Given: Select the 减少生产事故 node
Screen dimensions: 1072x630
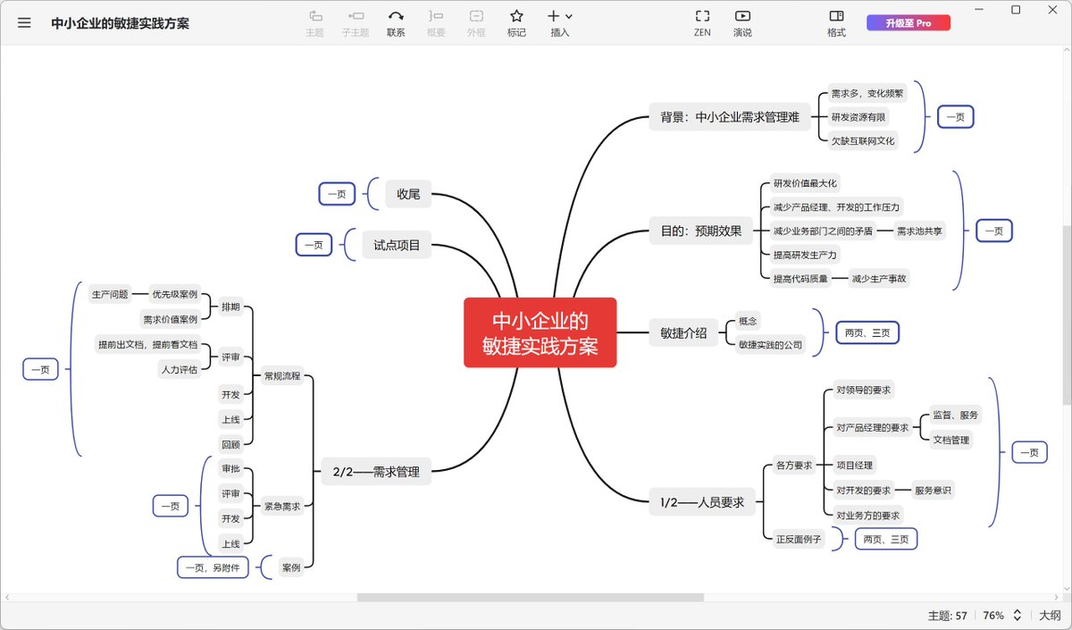Looking at the screenshot, I should (x=878, y=278).
